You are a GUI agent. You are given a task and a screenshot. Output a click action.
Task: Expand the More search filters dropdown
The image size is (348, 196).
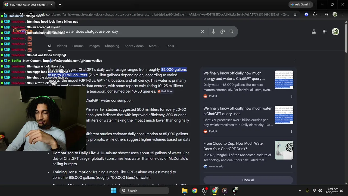click(154, 46)
